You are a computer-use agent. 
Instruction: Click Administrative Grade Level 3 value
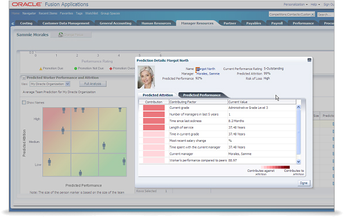point(248,108)
